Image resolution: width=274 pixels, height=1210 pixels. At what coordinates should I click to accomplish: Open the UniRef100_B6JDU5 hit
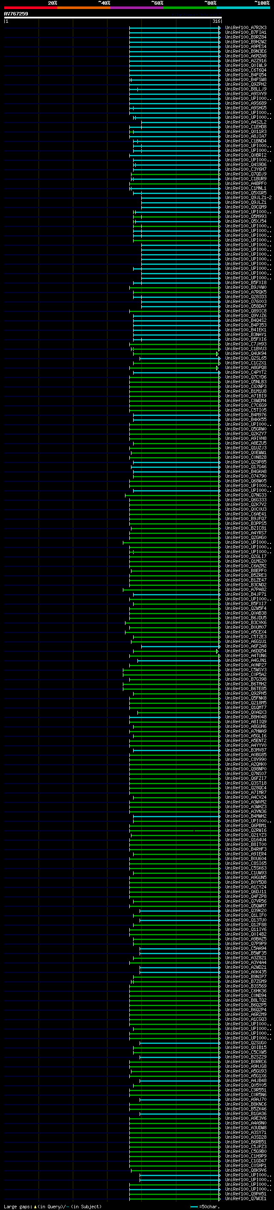245,618
